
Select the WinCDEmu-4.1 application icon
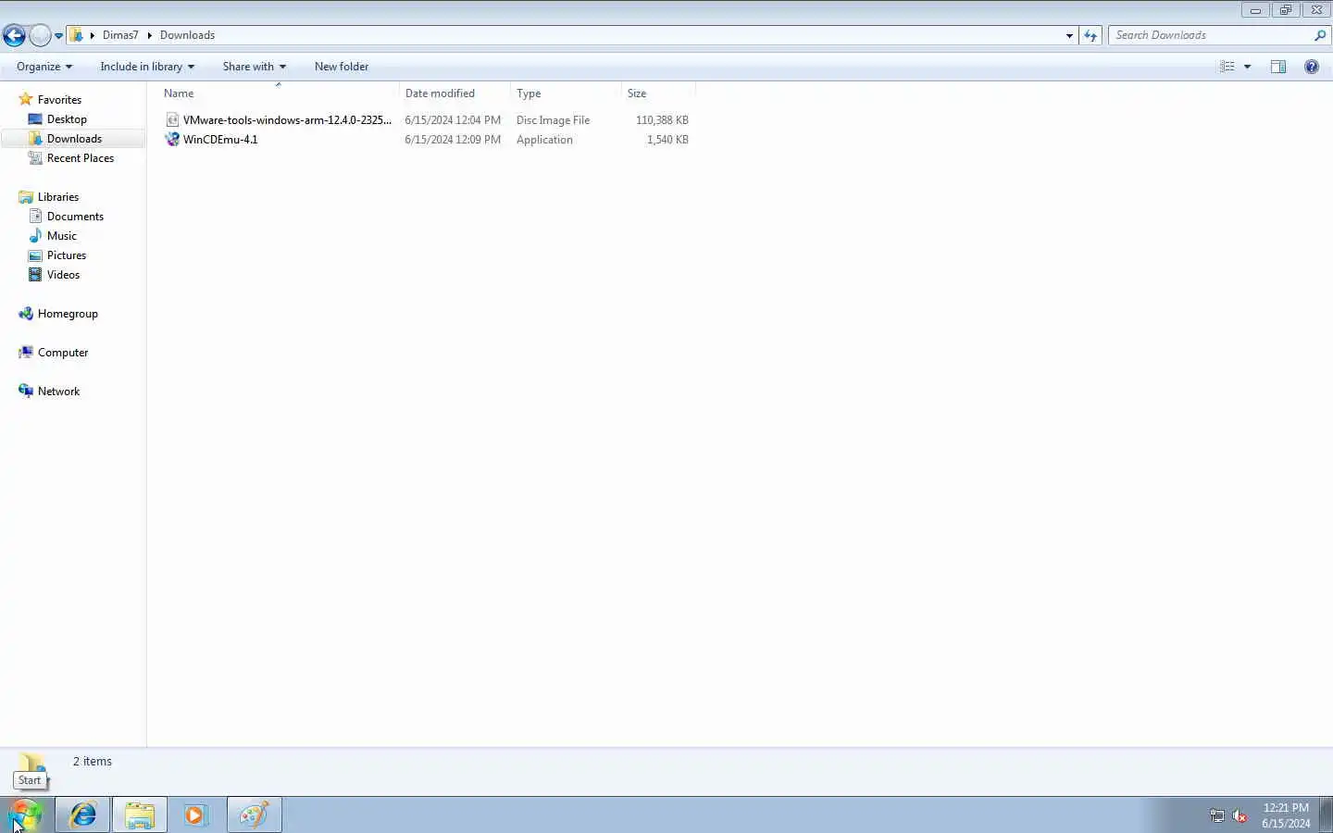tap(172, 140)
